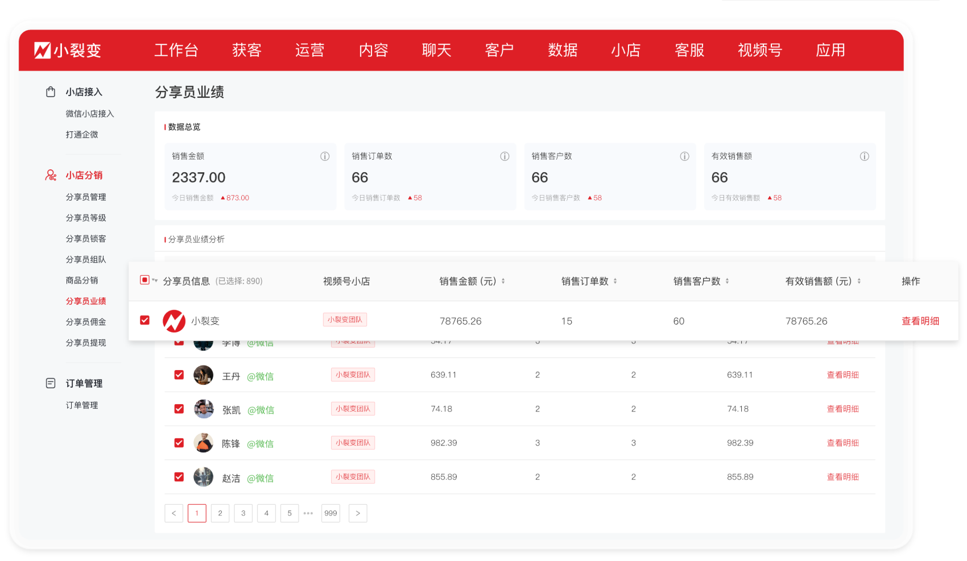Open the 小店 top menu

pyautogui.click(x=626, y=50)
